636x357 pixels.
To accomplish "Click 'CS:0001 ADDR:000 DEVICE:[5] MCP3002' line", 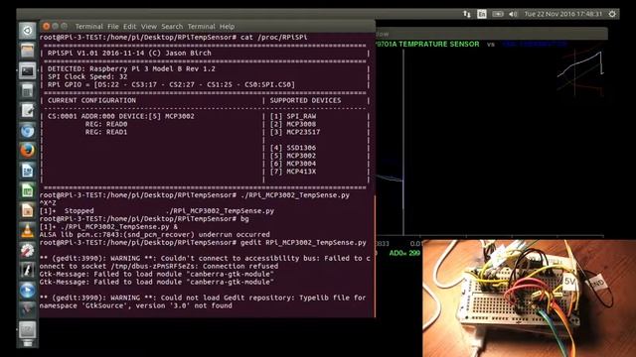I will tap(121, 116).
